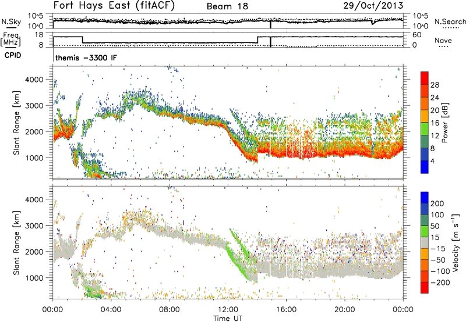Click the '16:00' time axis label
Image resolution: width=466 pixels, height=322 pixels.
click(x=286, y=310)
